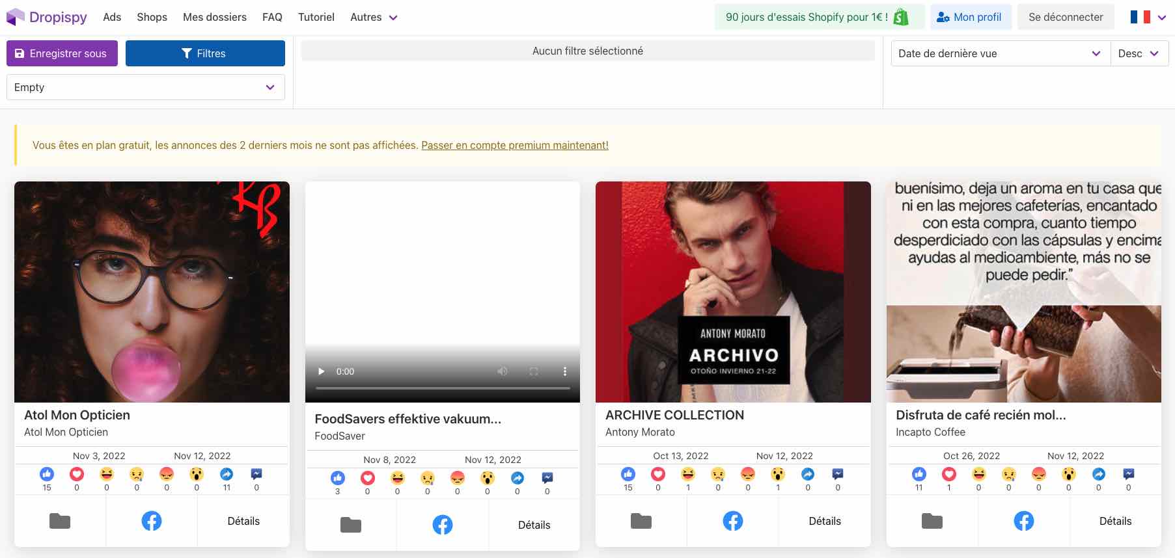
Task: Open the language flag dropdown
Action: coord(1148,17)
